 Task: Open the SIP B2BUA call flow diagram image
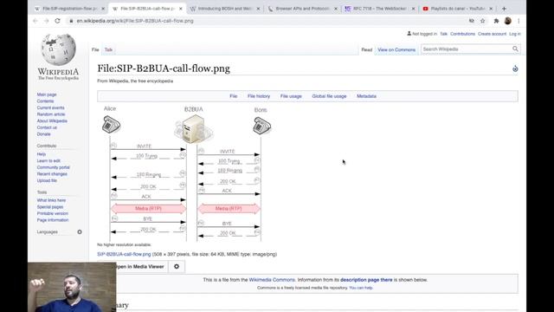click(x=187, y=173)
